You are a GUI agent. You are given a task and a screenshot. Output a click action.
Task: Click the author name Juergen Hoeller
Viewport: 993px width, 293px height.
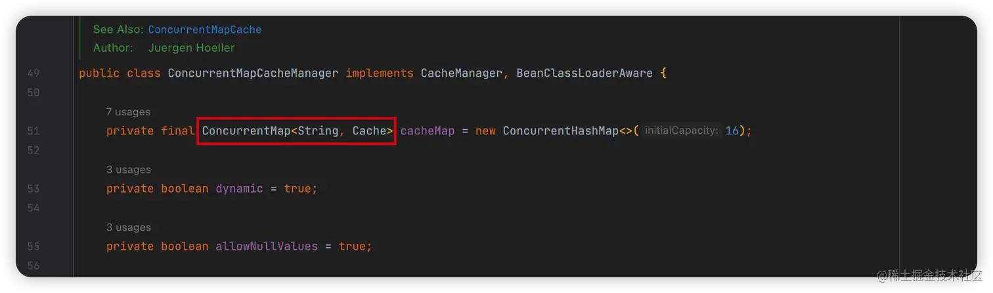(191, 48)
